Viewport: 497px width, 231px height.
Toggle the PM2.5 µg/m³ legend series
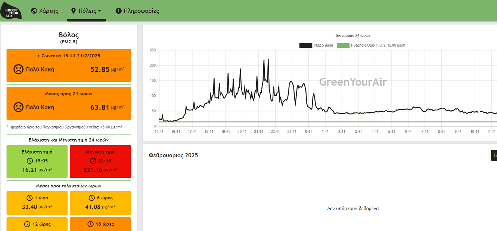tap(317, 45)
